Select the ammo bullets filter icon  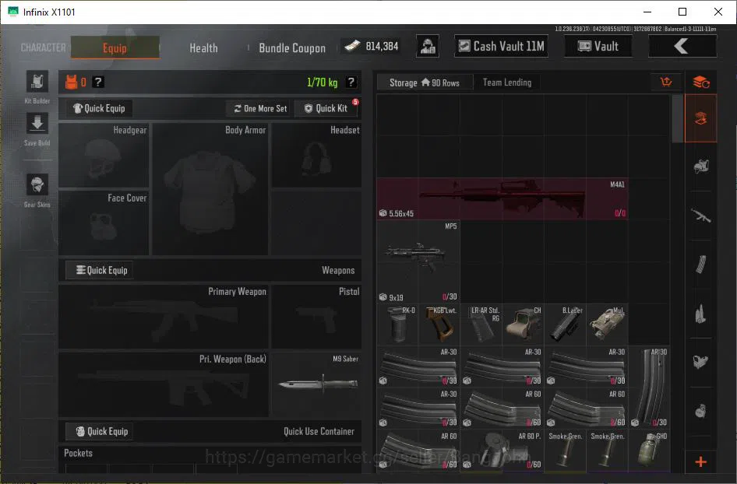(701, 313)
